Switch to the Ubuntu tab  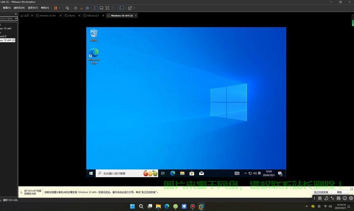tap(72, 16)
